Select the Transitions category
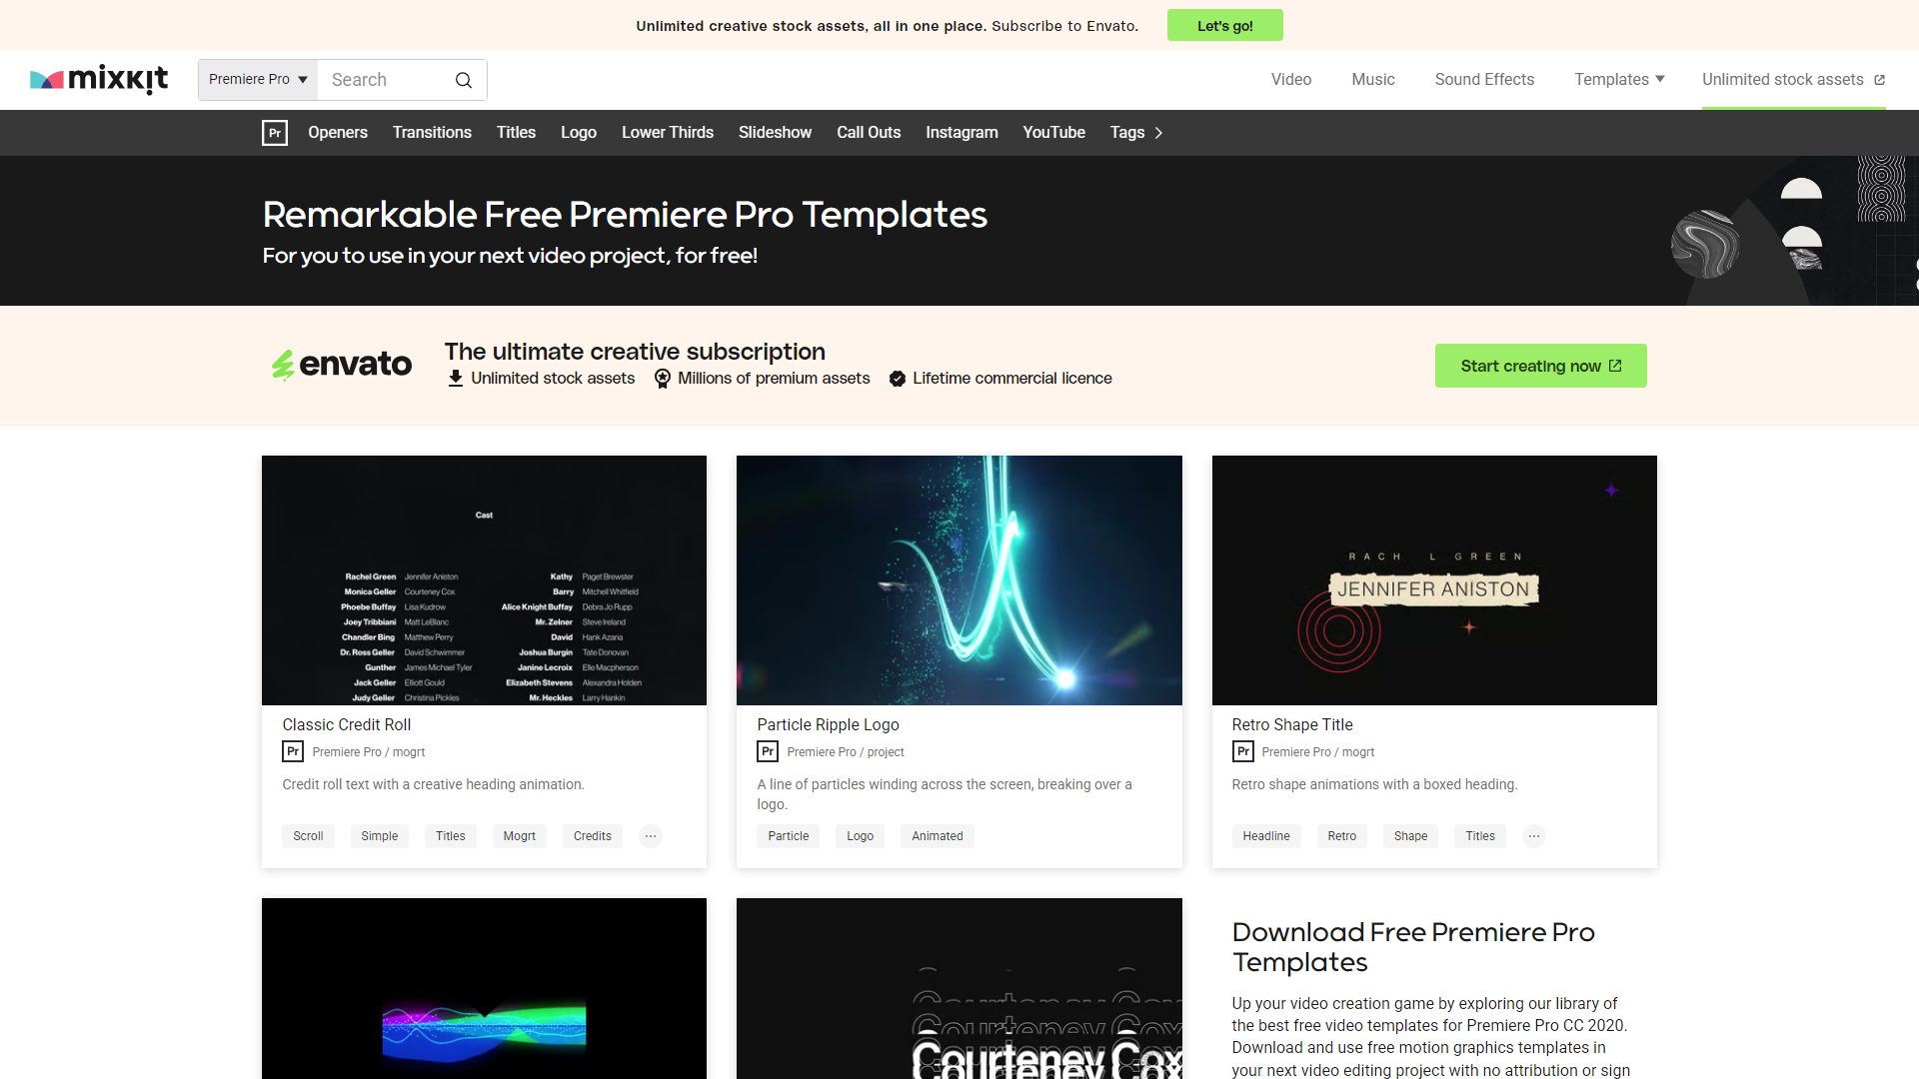 point(432,133)
